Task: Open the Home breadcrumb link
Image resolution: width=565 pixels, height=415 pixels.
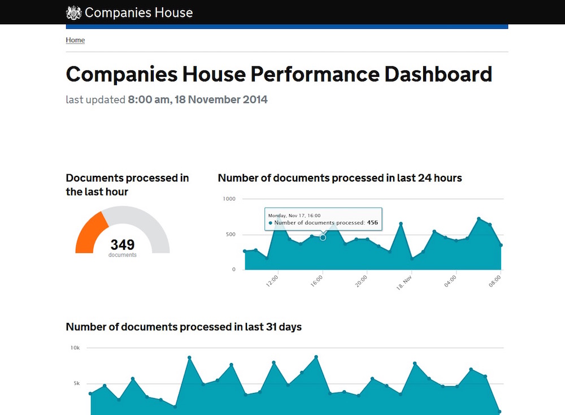Action: (x=75, y=40)
